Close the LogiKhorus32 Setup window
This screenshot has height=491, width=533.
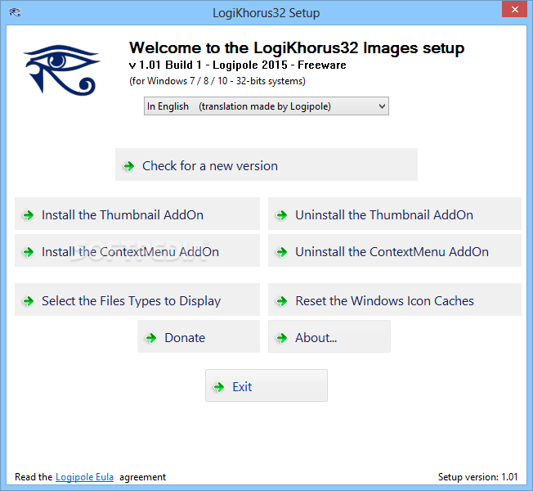tap(515, 9)
